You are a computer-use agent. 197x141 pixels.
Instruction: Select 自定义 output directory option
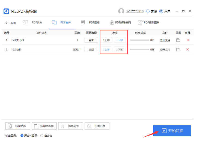(x=42, y=136)
